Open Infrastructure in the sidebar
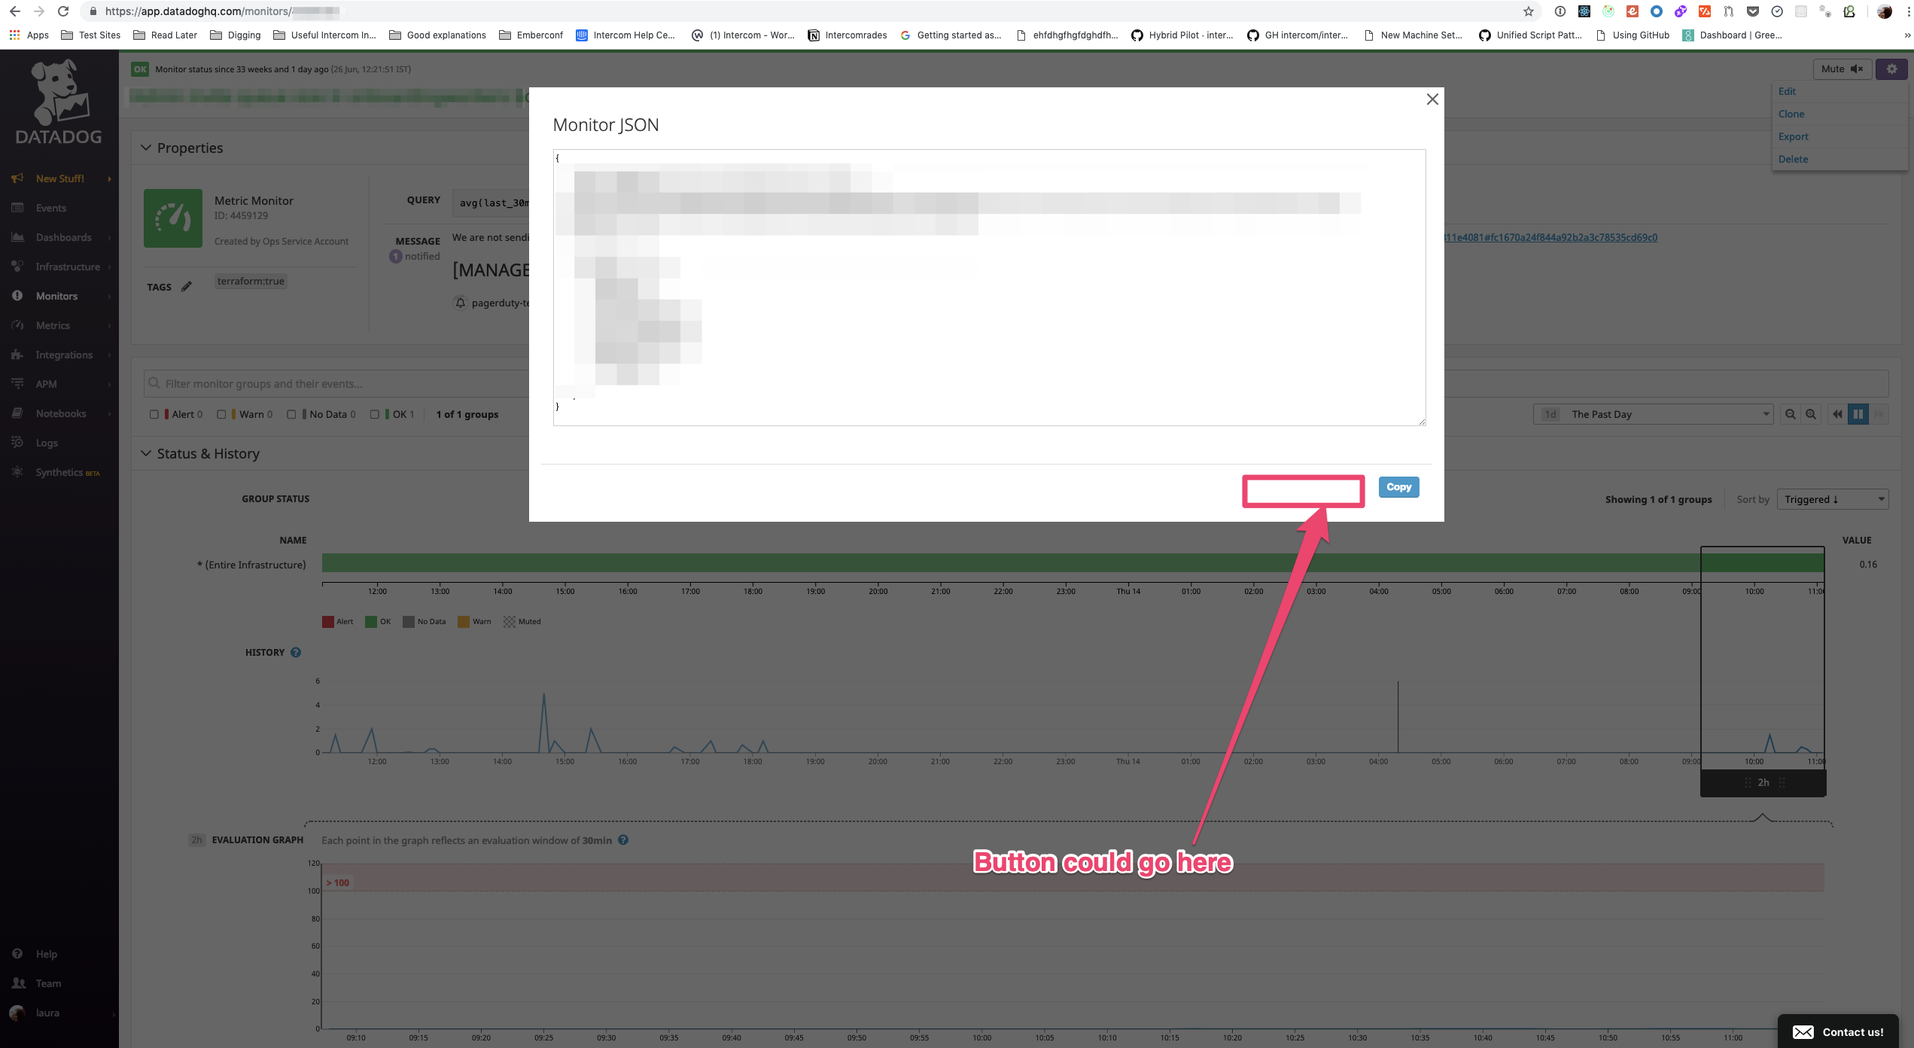Viewport: 1914px width, 1048px height. pos(67,267)
